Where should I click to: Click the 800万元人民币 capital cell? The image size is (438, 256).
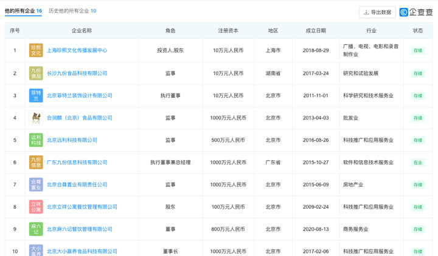[228, 229]
